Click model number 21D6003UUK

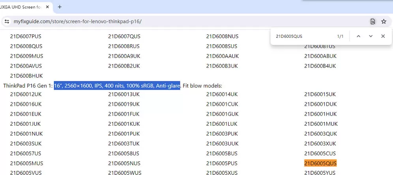click(222, 144)
